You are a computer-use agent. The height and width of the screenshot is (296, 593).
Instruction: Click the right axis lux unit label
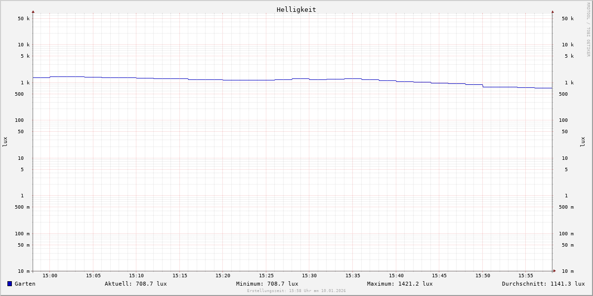pos(583,142)
